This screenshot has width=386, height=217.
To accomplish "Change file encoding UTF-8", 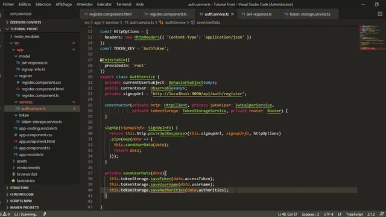I will coord(328,214).
